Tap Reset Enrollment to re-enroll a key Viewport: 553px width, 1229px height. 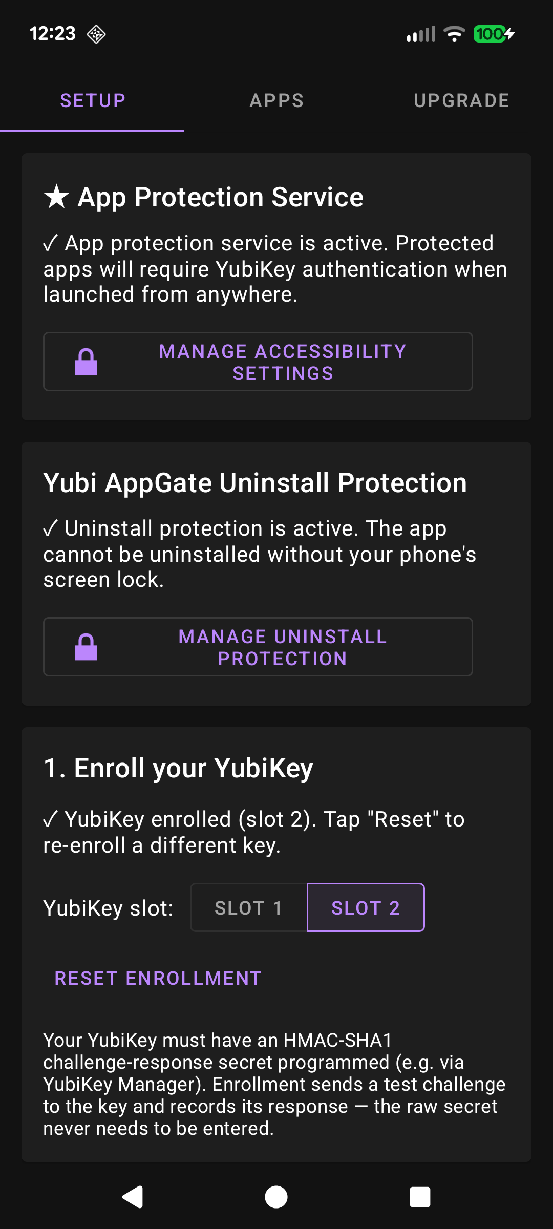[157, 978]
